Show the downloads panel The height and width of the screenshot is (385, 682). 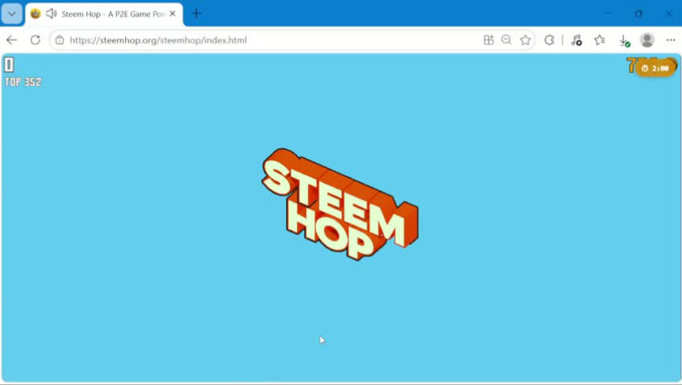tap(624, 40)
